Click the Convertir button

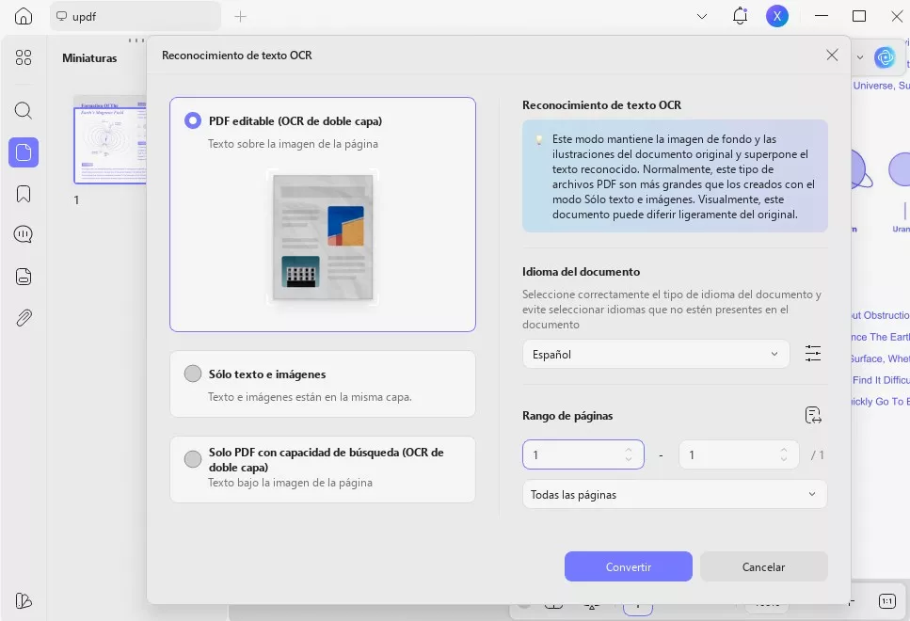(628, 566)
